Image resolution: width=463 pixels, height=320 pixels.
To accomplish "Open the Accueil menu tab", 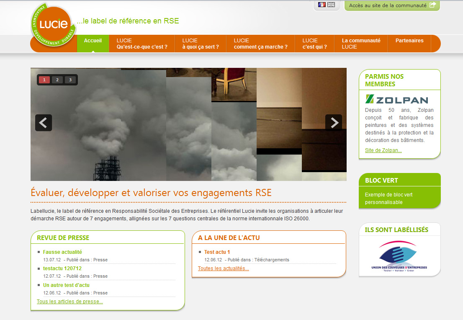I will click(x=93, y=41).
